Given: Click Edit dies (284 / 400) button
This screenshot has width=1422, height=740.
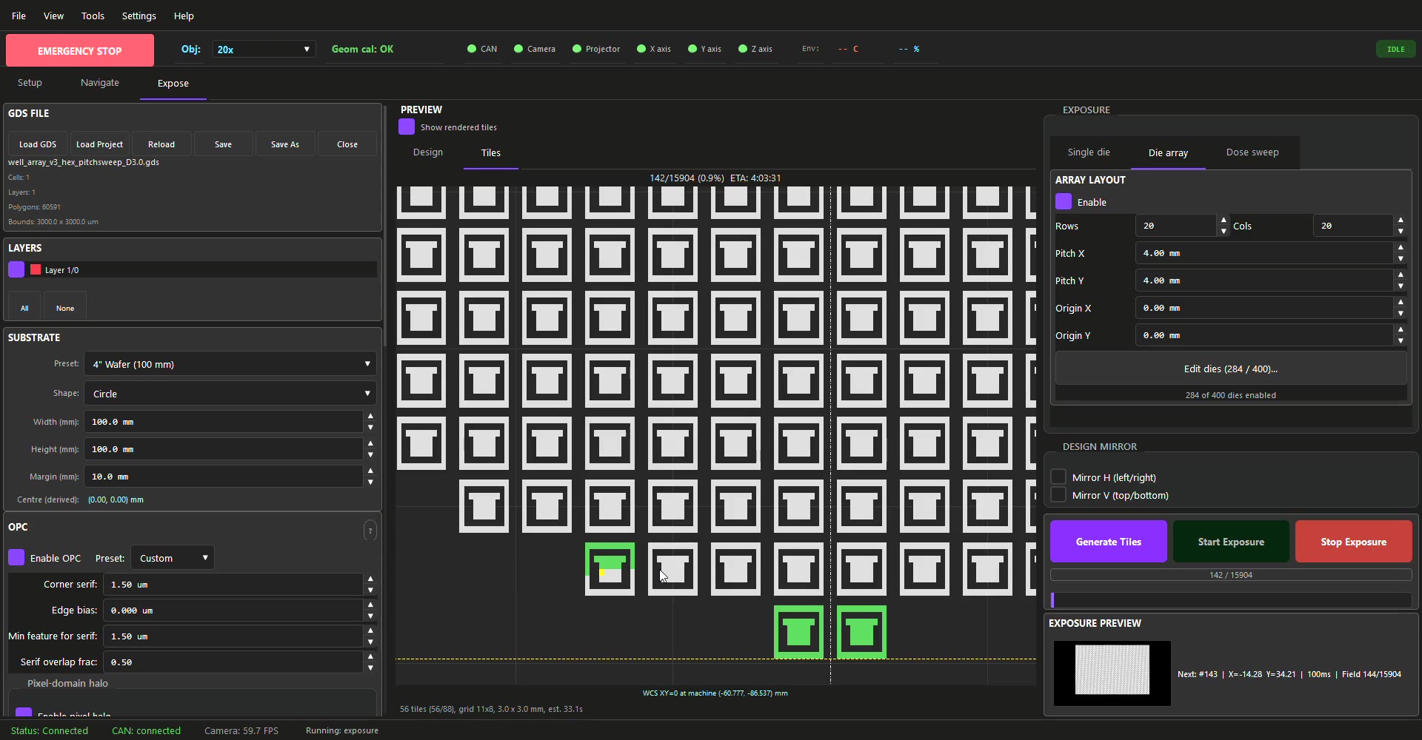Looking at the screenshot, I should [1230, 369].
